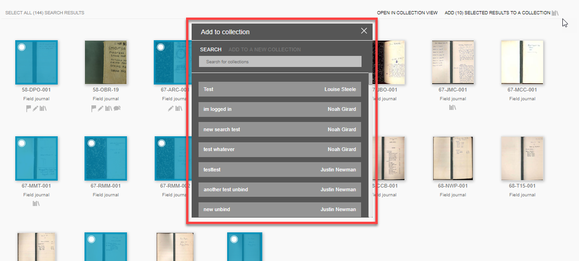Viewport: 579px width, 261px height.
Task: Open the 68-NWP-001 journal thumbnail
Action: point(453,158)
